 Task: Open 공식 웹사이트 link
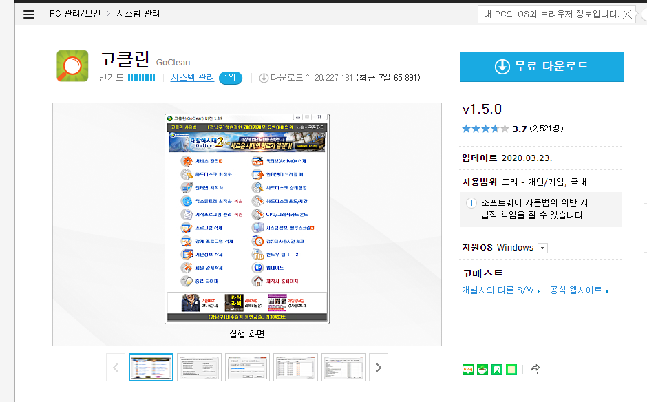(580, 290)
